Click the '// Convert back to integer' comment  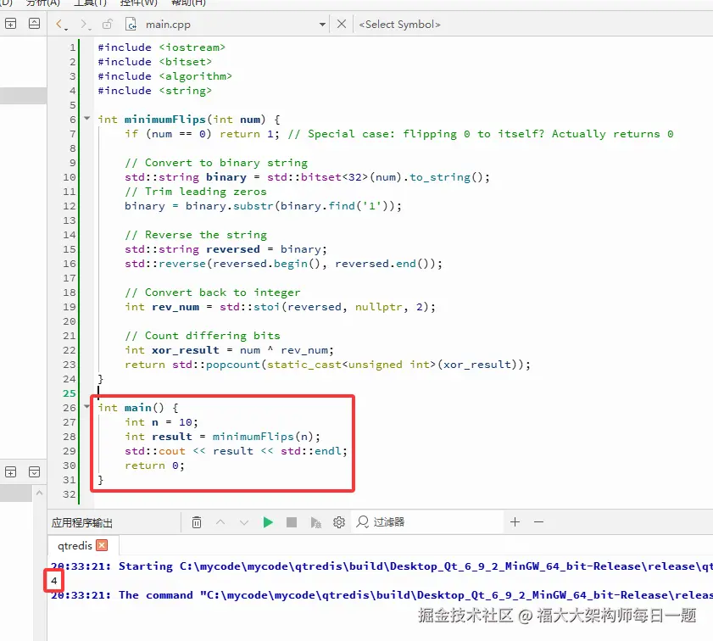tap(212, 293)
